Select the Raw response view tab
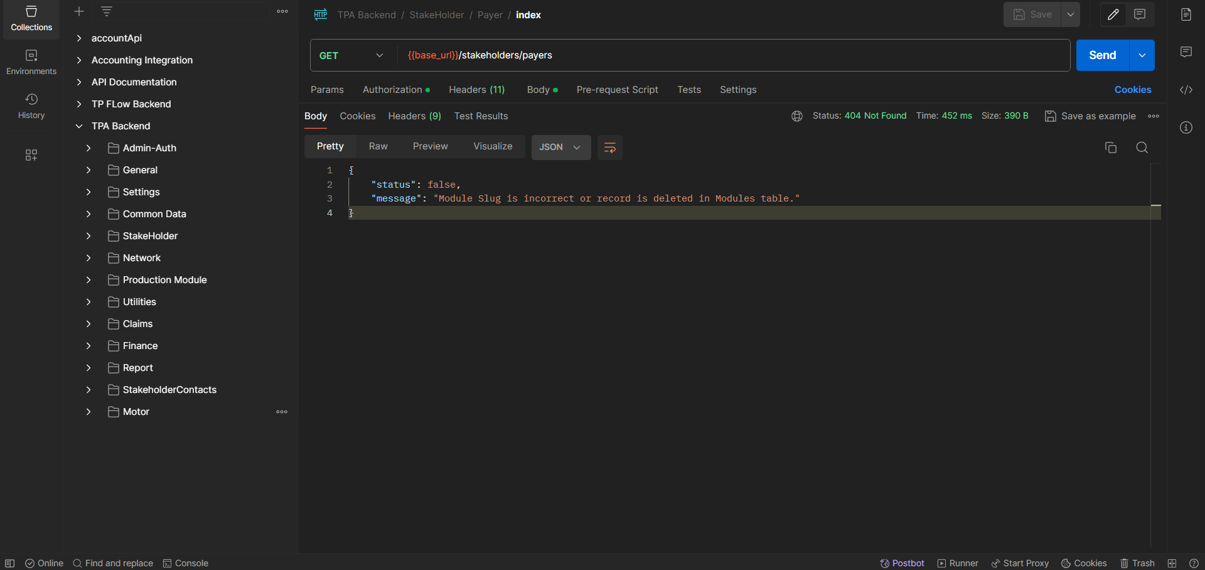 coord(378,146)
